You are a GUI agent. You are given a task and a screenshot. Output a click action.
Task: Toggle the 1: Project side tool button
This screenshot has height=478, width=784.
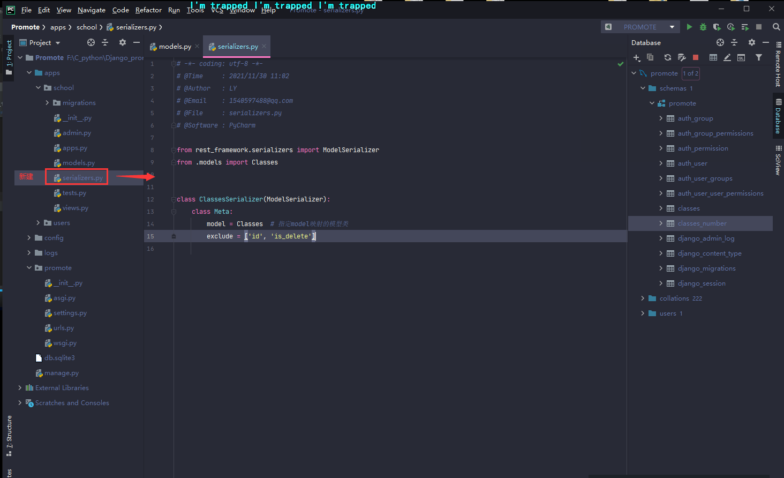click(9, 58)
